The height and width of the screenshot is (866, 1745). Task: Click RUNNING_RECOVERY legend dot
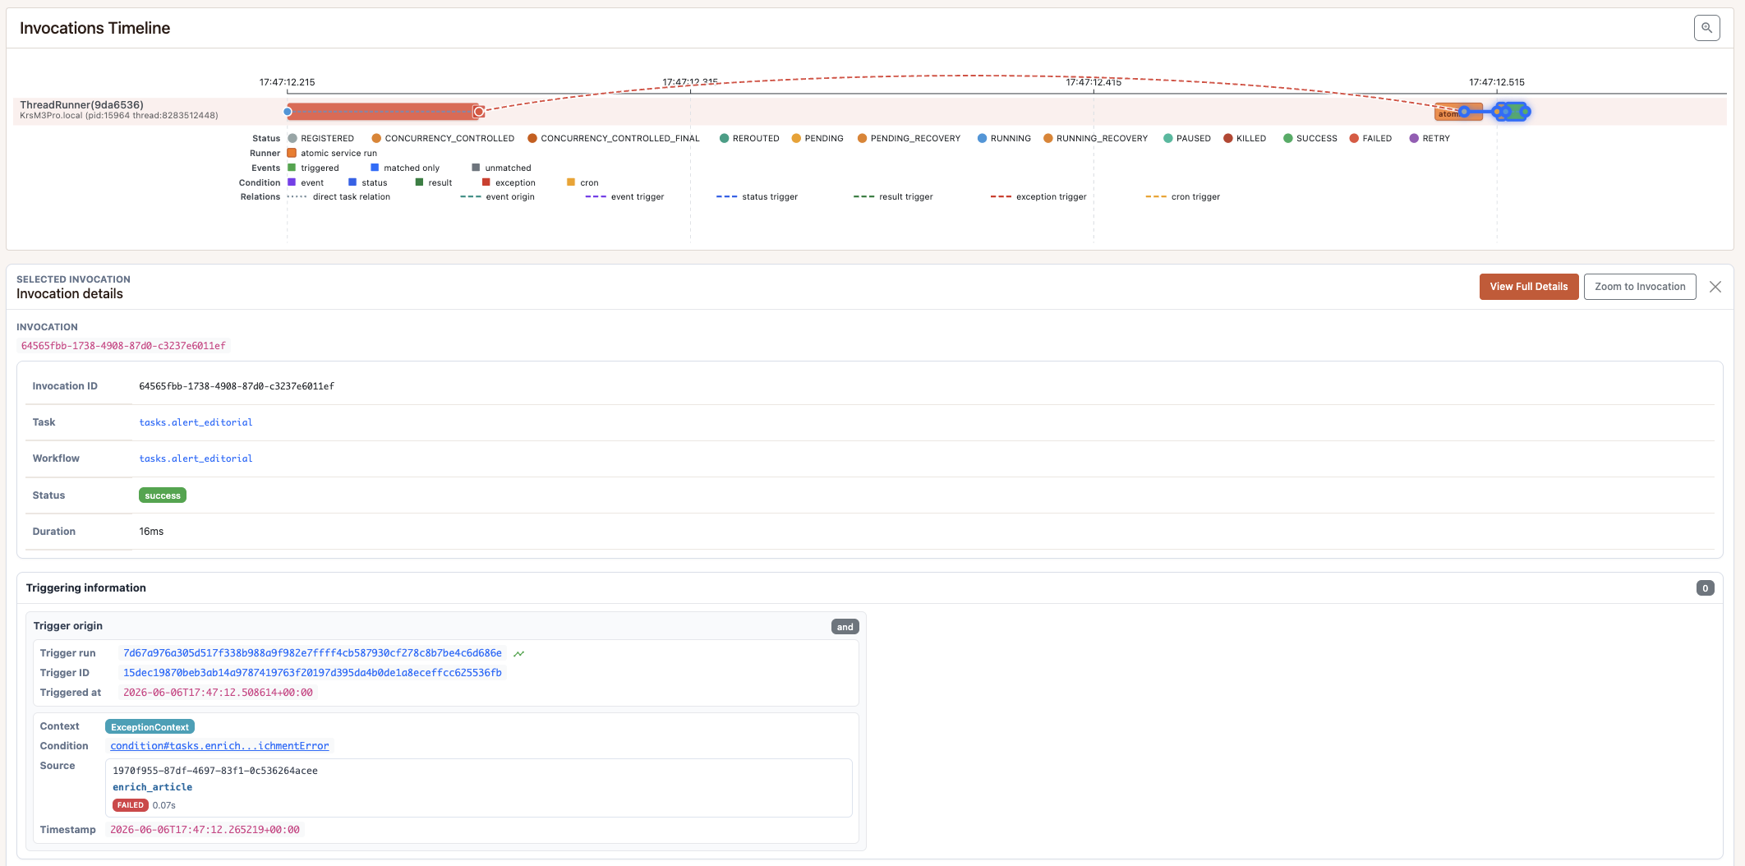[1048, 138]
